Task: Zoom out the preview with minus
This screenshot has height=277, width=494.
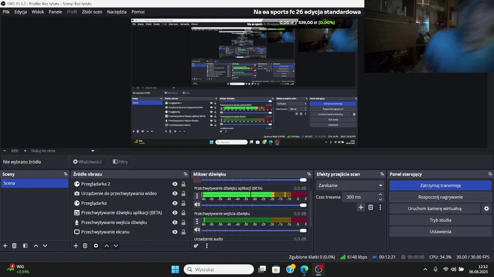Action: pos(5,151)
